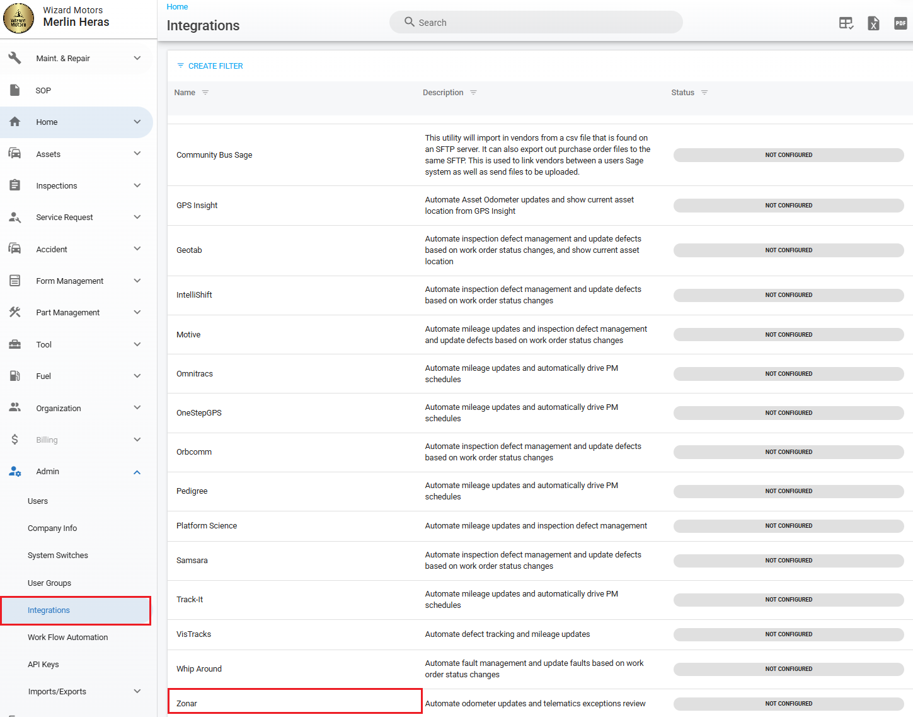This screenshot has width=913, height=717.
Task: Select API Keys in Admin menu
Action: (x=43, y=665)
